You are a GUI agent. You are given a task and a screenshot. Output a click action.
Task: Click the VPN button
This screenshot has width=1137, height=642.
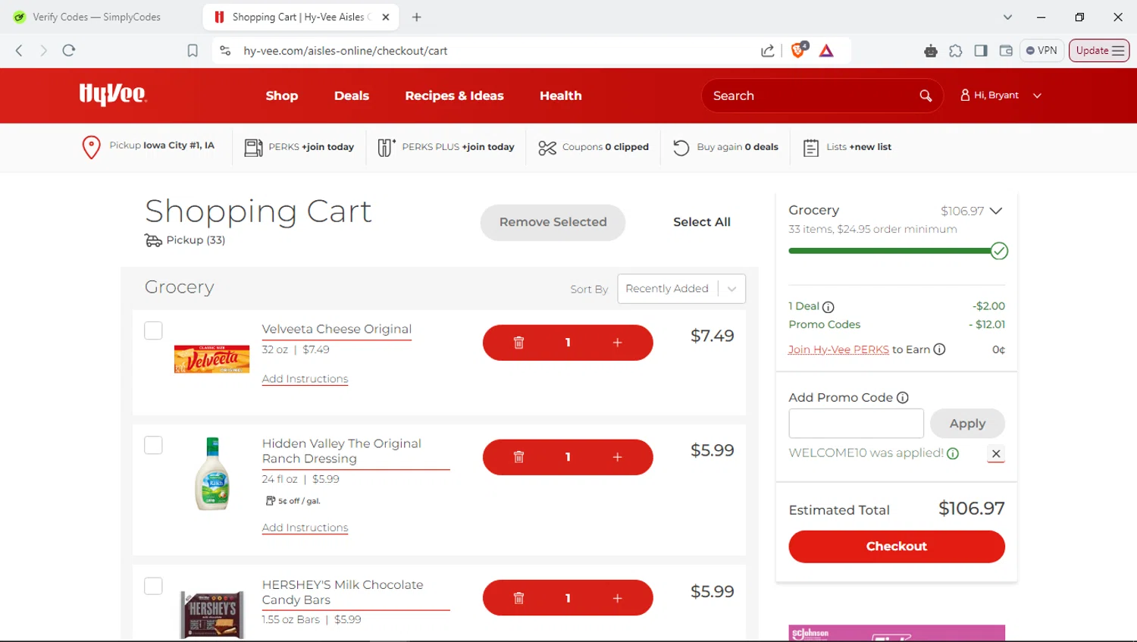click(1041, 50)
